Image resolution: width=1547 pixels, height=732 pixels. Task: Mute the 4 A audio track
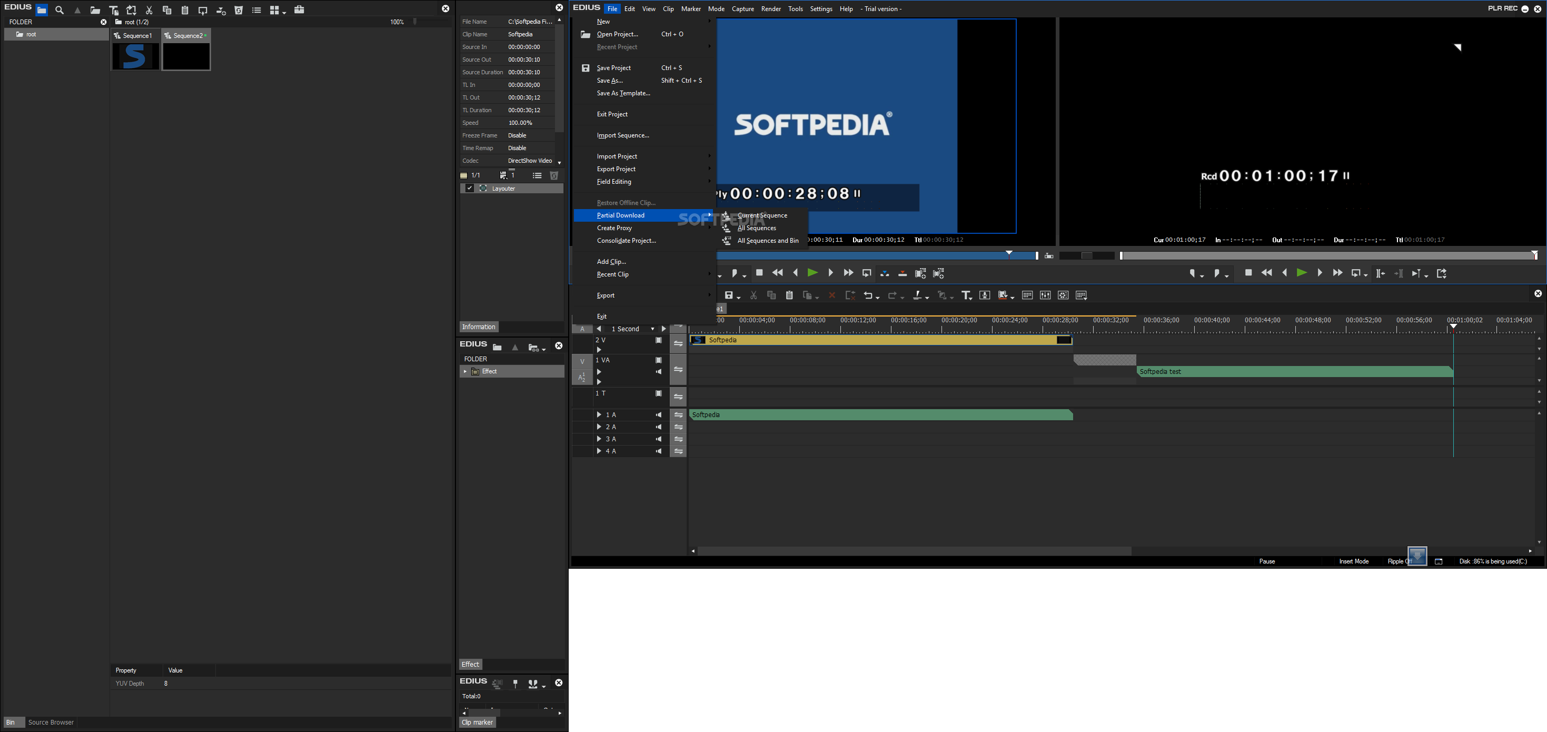click(659, 451)
